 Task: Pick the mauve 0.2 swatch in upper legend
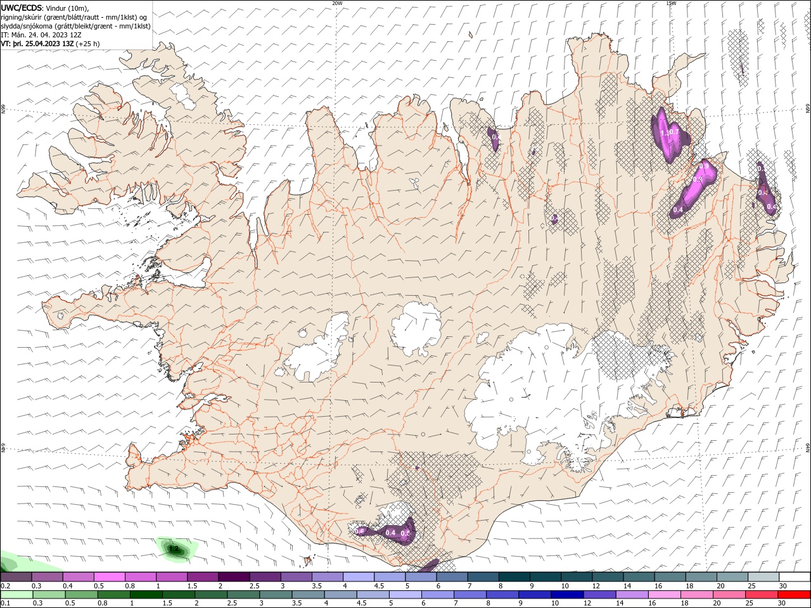click(15, 577)
